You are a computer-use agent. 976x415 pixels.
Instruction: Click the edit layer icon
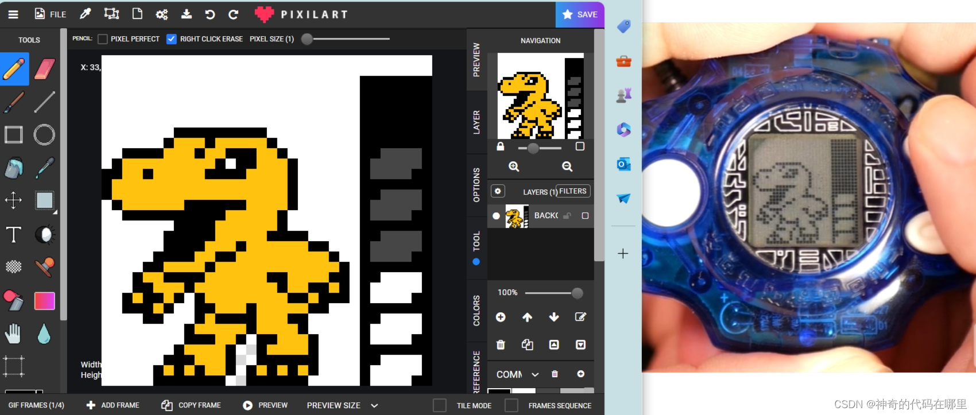(x=580, y=317)
